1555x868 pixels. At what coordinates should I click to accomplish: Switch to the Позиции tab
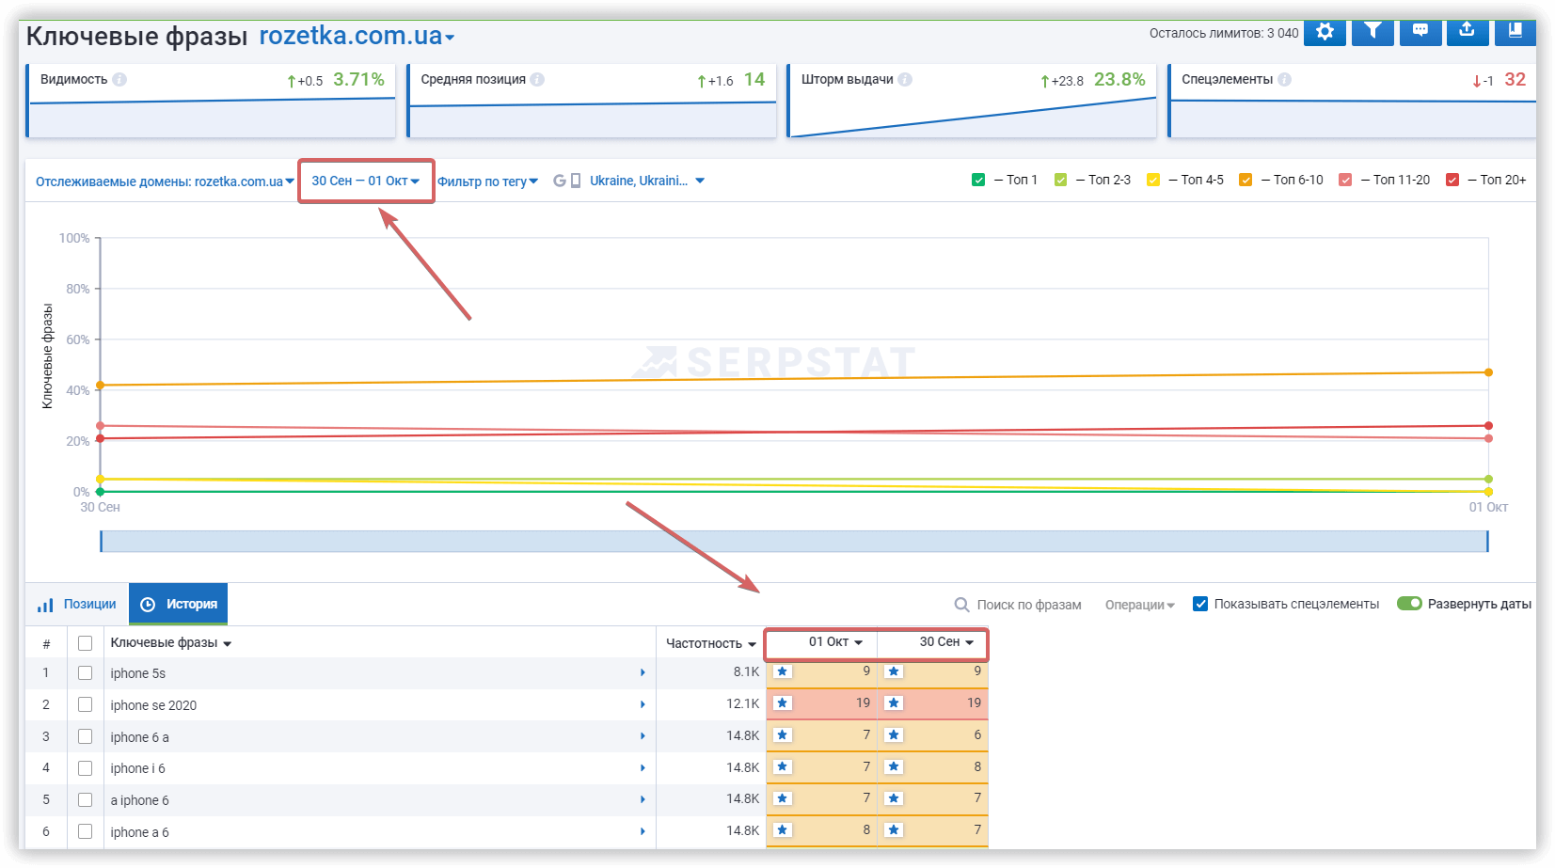tap(78, 605)
